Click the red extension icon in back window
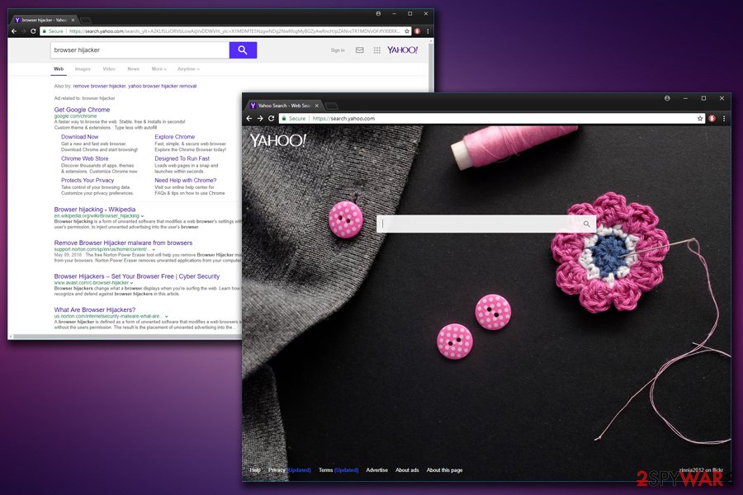Viewport: 743px width, 495px height. tap(417, 31)
